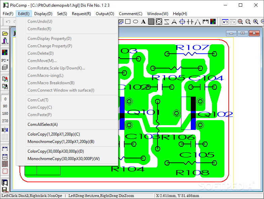This screenshot has width=264, height=199.
Task: Open the Help(H) menu
Action: (x=180, y=14)
